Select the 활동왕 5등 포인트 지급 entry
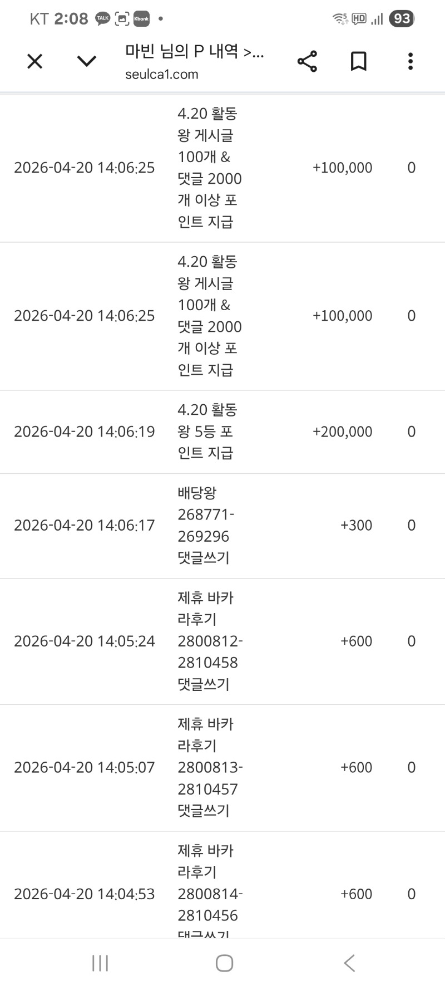 click(x=207, y=432)
